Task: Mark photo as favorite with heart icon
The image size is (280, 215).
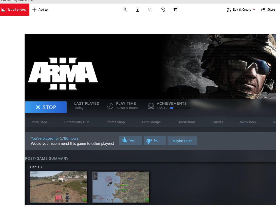Action: coord(150,10)
